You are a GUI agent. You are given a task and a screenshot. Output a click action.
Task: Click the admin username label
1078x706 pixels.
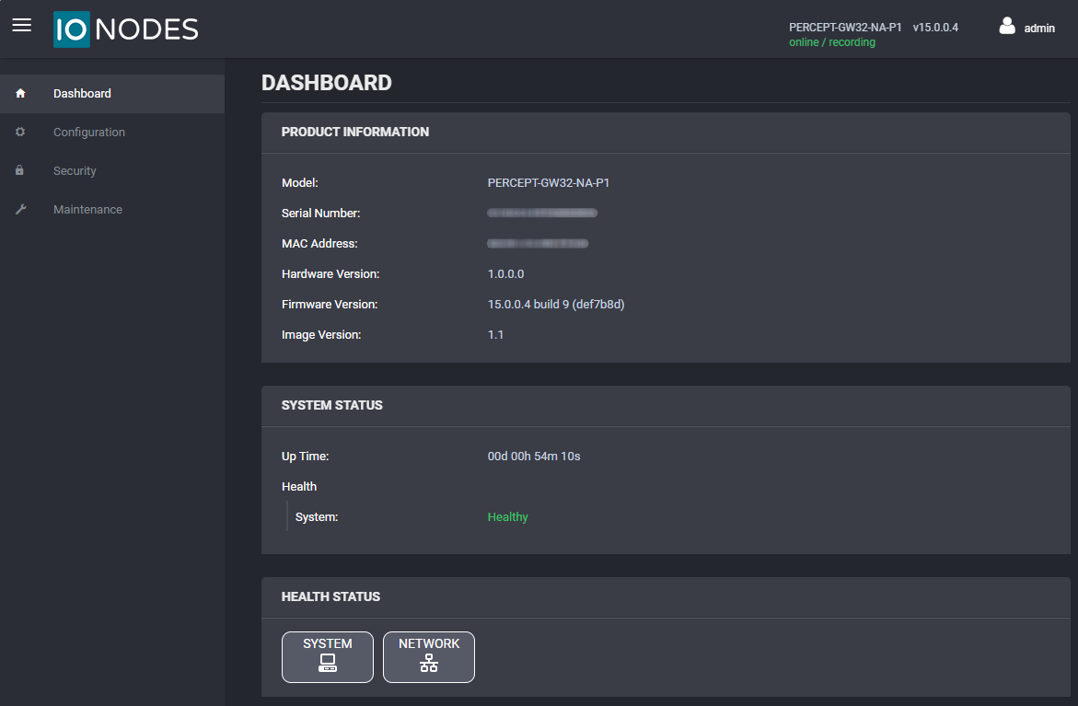click(1039, 29)
